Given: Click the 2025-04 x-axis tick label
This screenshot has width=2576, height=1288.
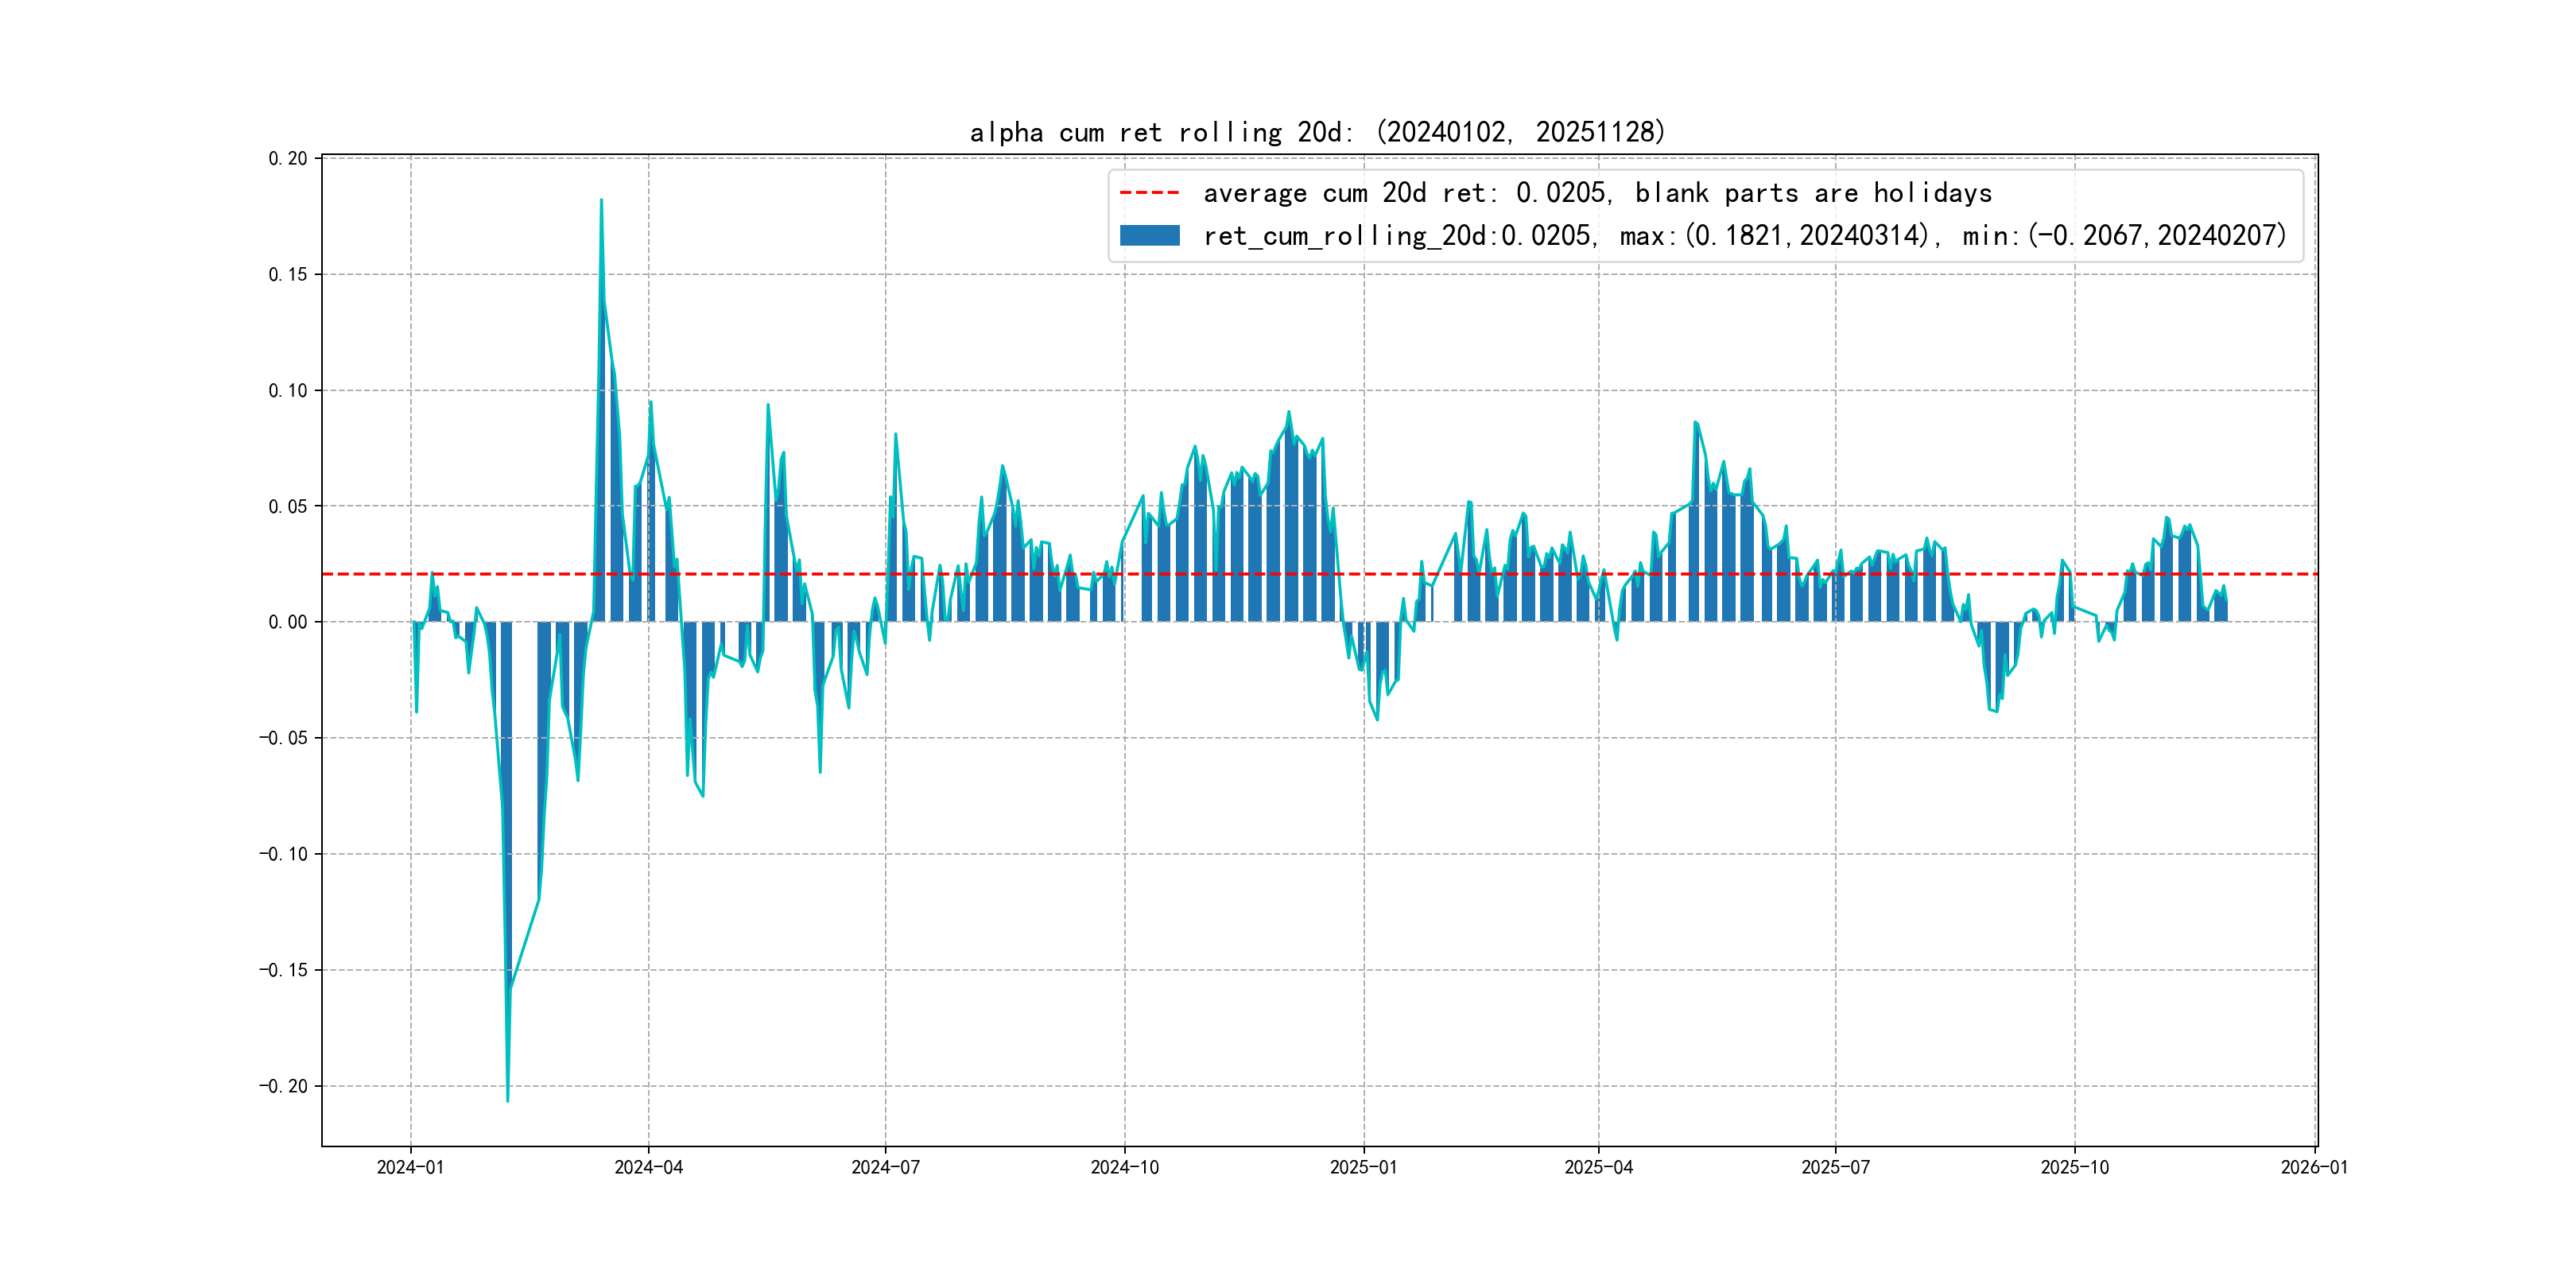Looking at the screenshot, I should 1598,1167.
